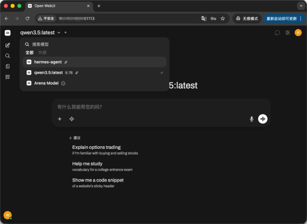This screenshot has height=224, width=307.
Task: Click the message box 有什么我能帮您的吗?
Action: [x=161, y=107]
